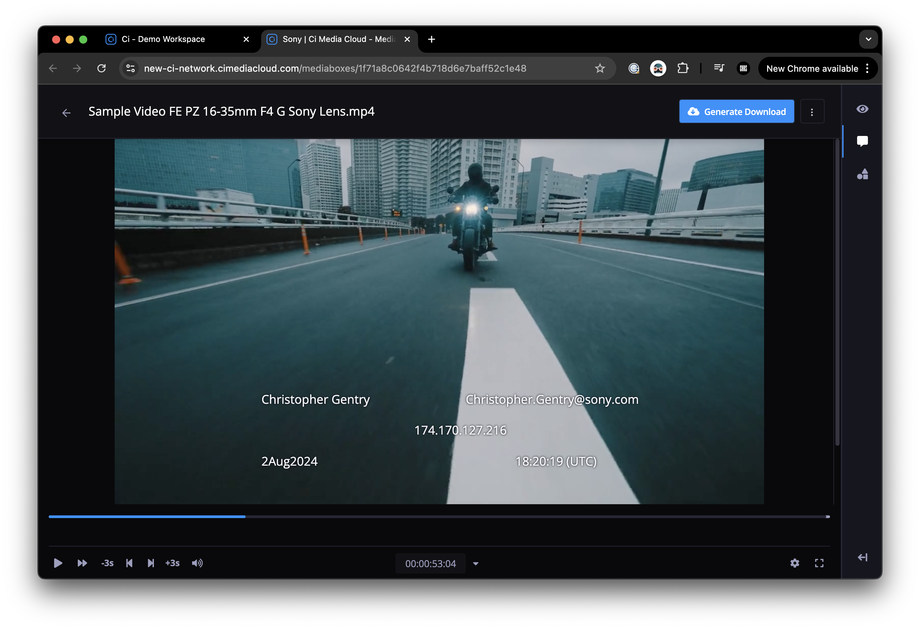This screenshot has width=920, height=629.
Task: Open the Extensions puzzle piece icon
Action: (683, 68)
